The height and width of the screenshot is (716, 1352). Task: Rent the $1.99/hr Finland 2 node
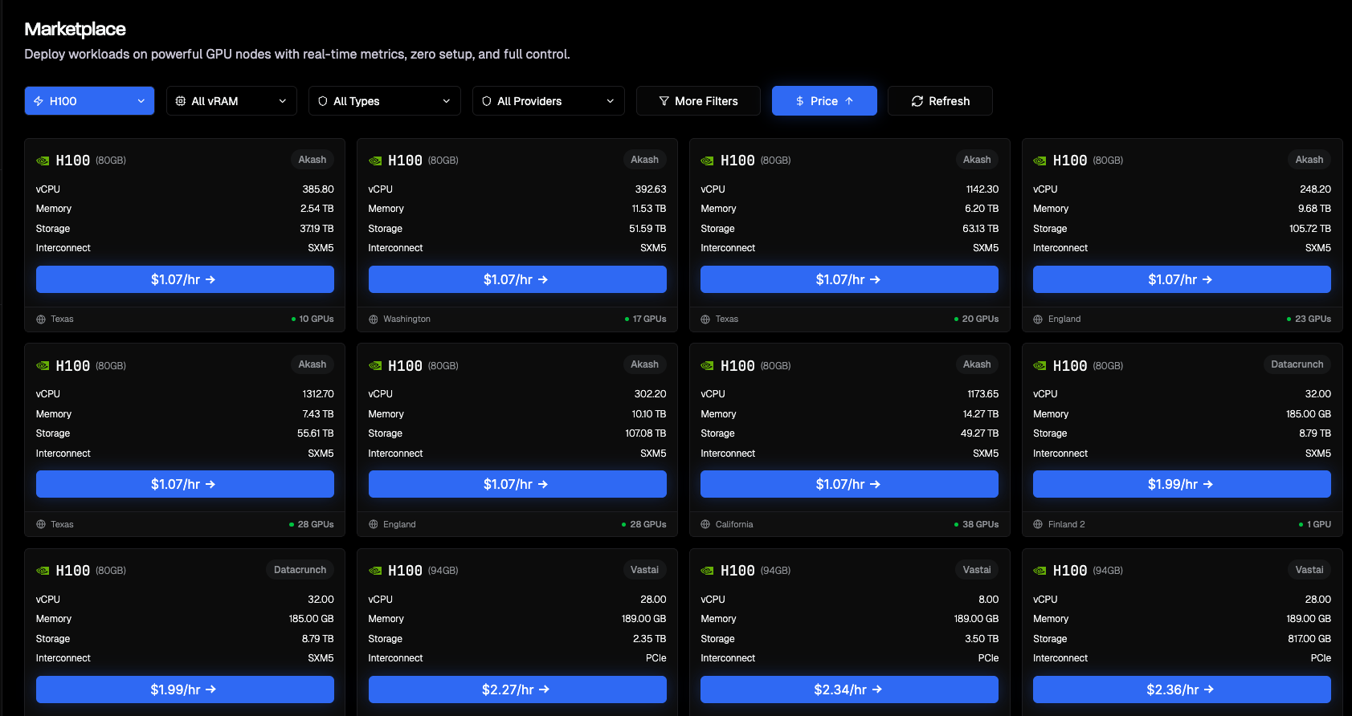click(x=1182, y=484)
